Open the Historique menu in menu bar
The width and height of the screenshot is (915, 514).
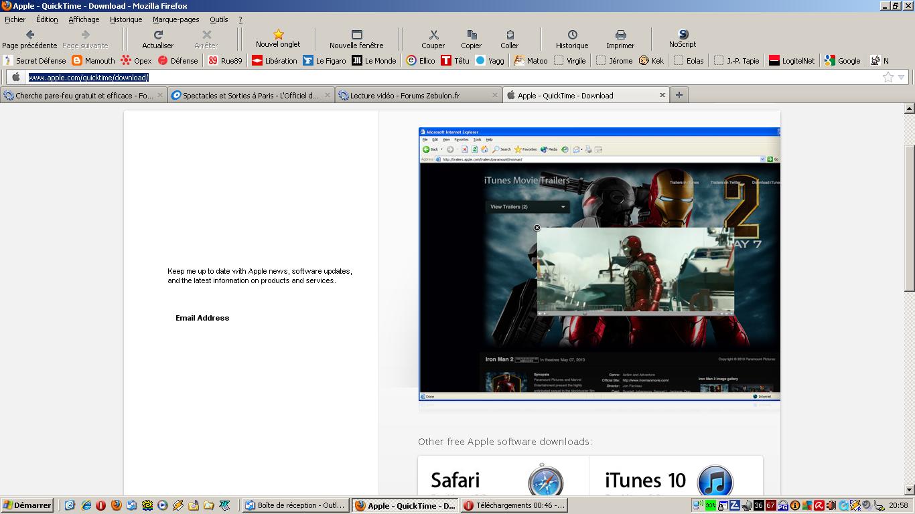point(126,19)
